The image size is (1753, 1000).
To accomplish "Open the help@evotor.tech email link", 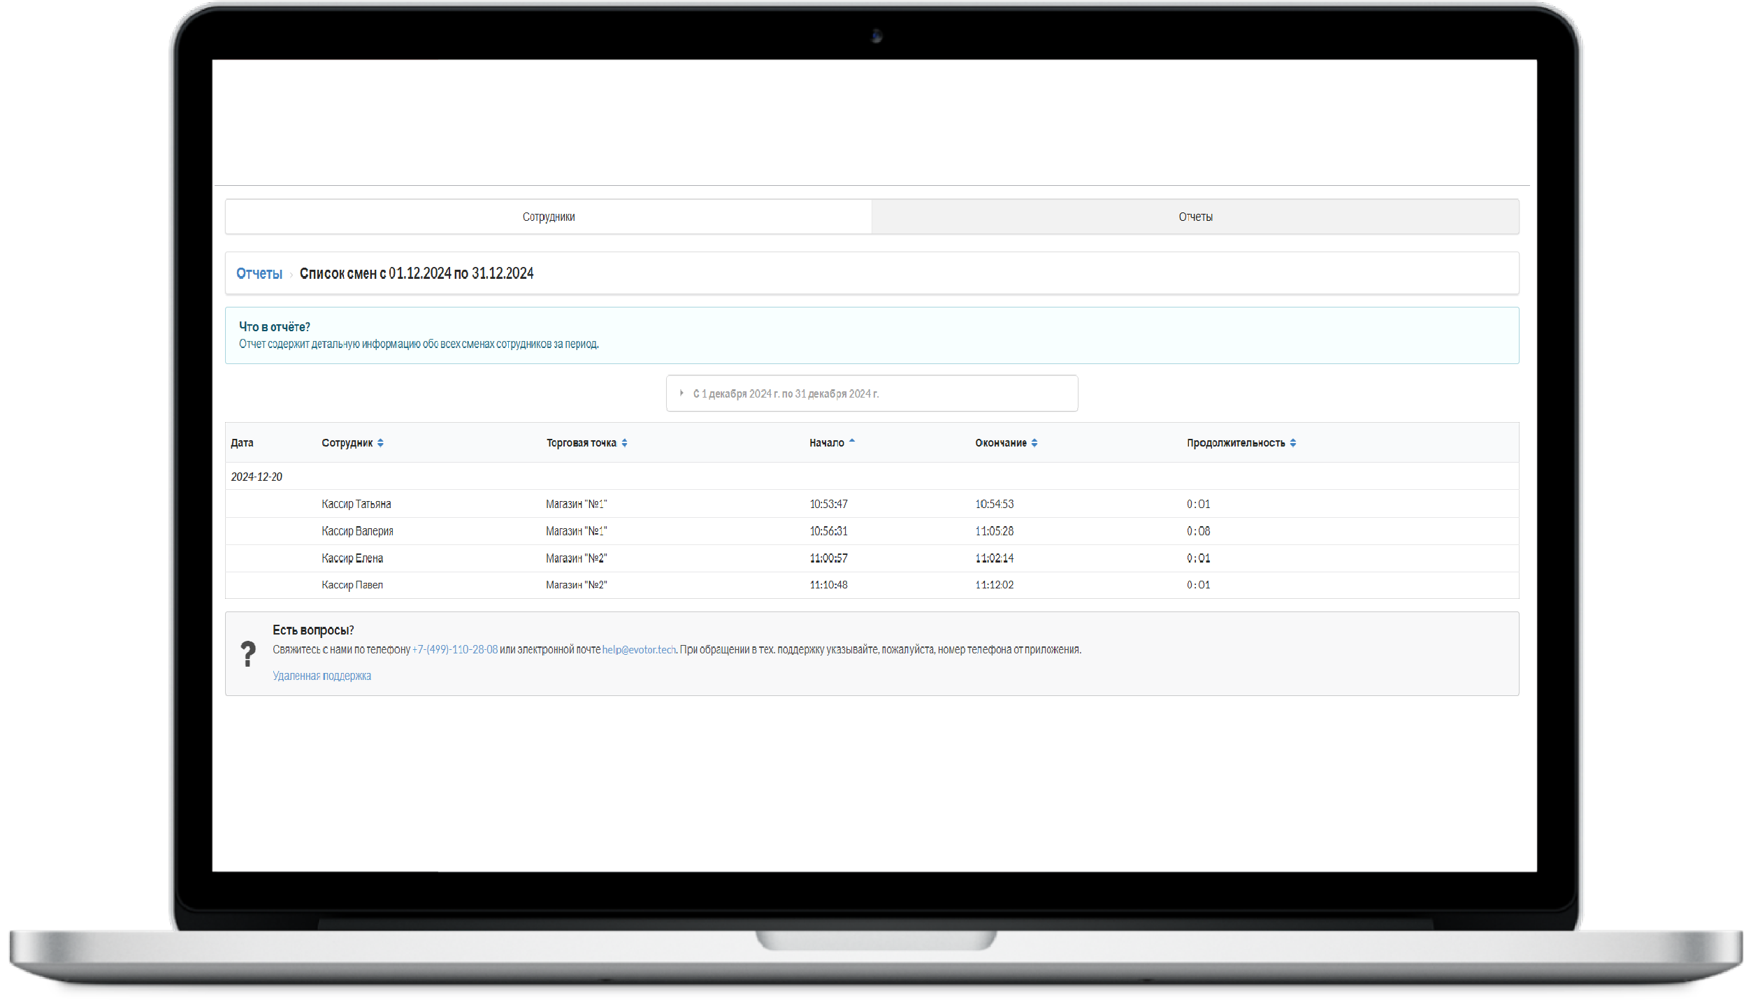I will [x=639, y=650].
